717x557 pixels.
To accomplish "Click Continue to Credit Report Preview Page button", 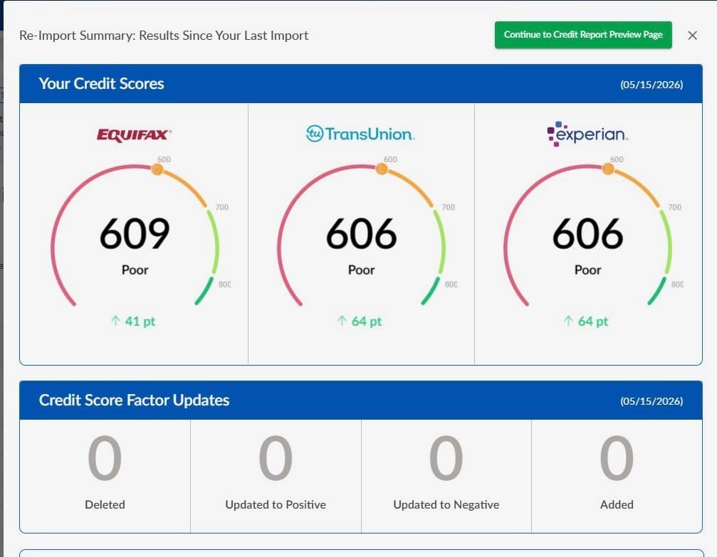I will [583, 35].
